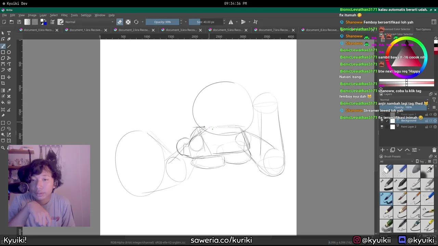Open the Filter menu
Image resolution: width=438 pixels, height=246 pixels.
click(x=64, y=15)
